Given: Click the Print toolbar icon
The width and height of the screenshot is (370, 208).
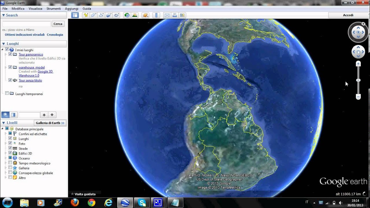Looking at the screenshot, I should 175,15.
